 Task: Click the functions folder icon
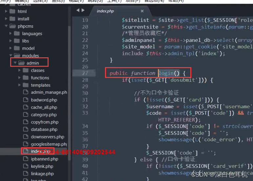pos(26,78)
